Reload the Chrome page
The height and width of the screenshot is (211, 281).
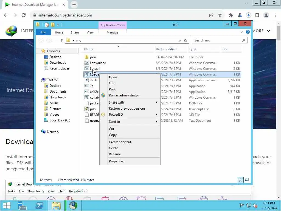pyautogui.click(x=24, y=15)
